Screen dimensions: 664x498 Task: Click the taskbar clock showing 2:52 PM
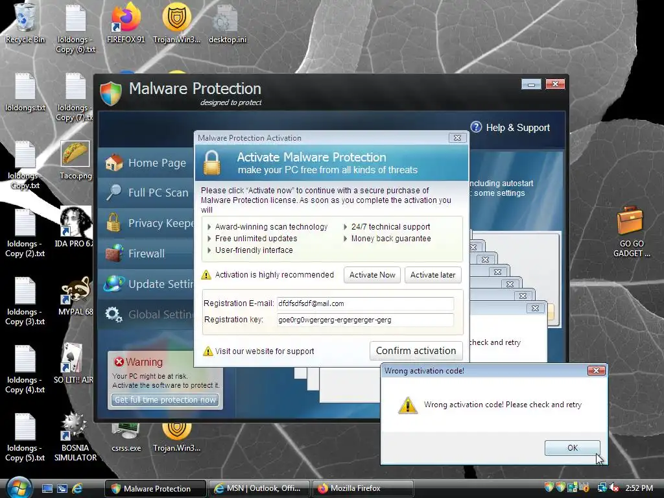(639, 488)
